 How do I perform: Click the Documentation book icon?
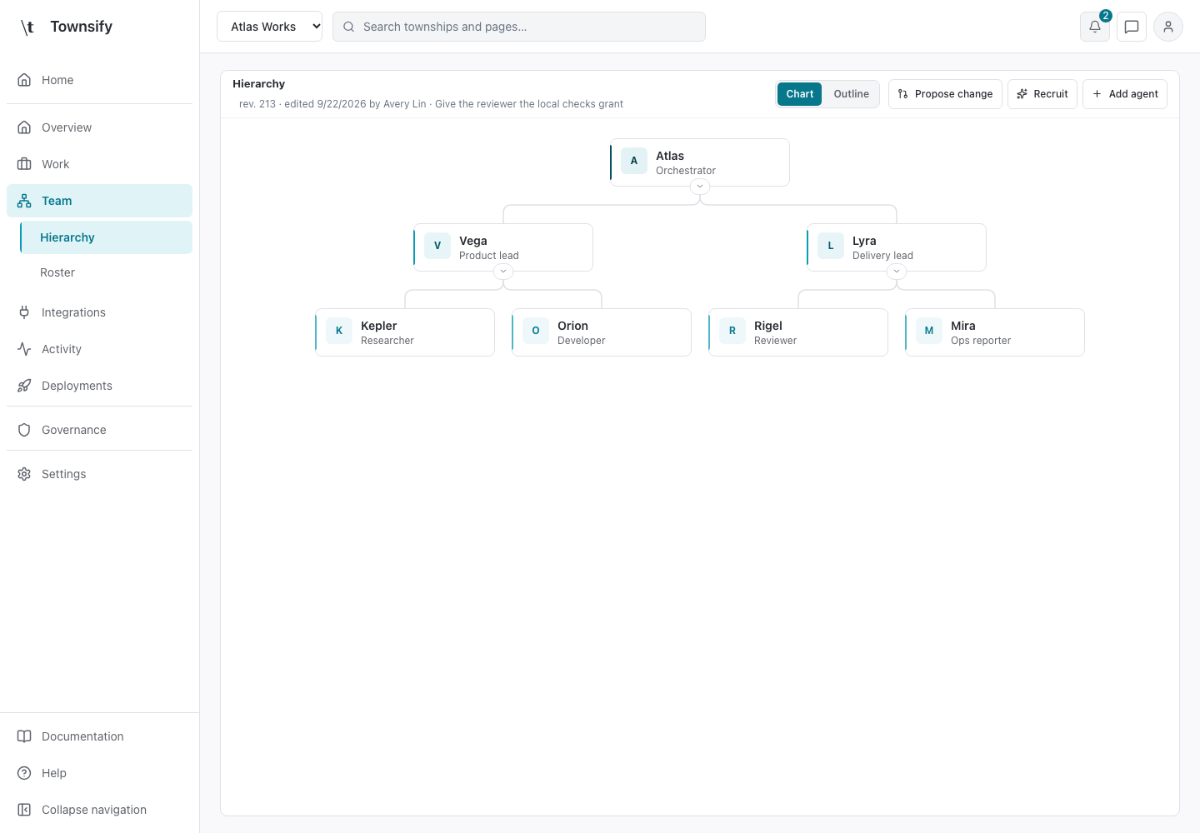click(x=24, y=736)
